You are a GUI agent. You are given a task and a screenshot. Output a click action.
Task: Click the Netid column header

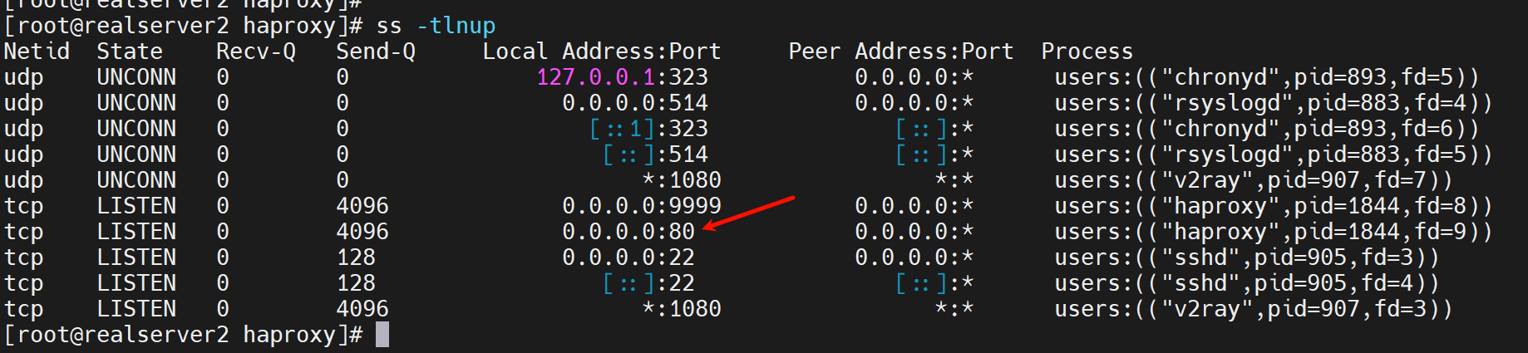[x=37, y=51]
